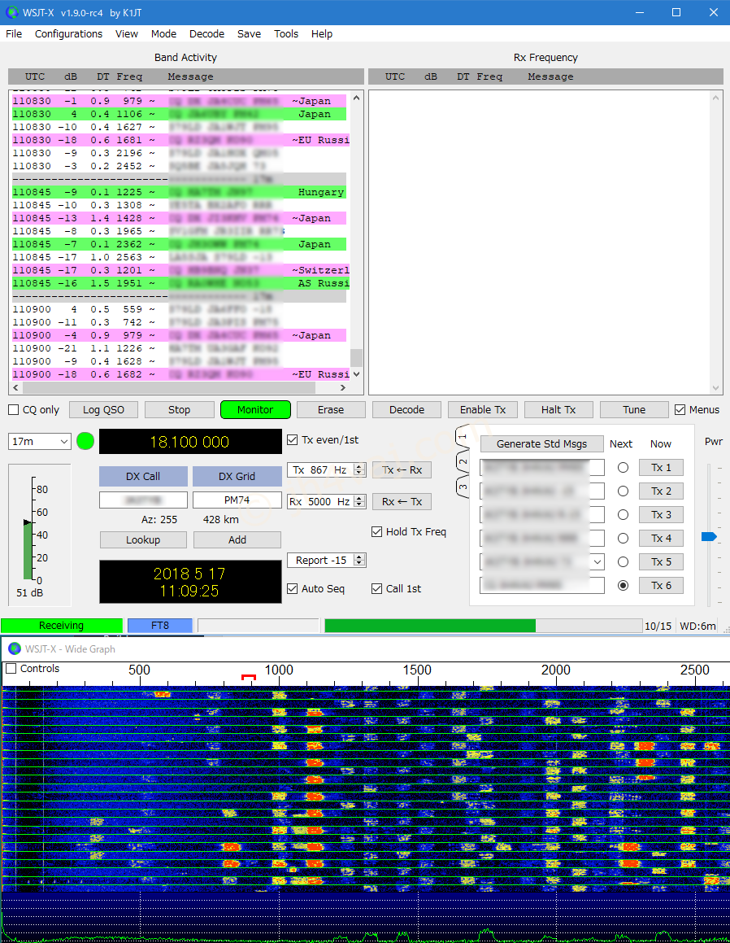Click the Log QSO button
Viewport: 730px width, 943px height.
tap(103, 409)
